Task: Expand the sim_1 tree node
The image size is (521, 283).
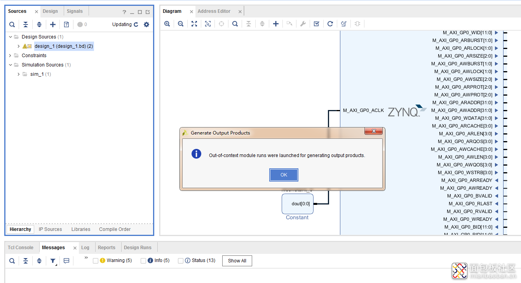Action: tap(19, 74)
